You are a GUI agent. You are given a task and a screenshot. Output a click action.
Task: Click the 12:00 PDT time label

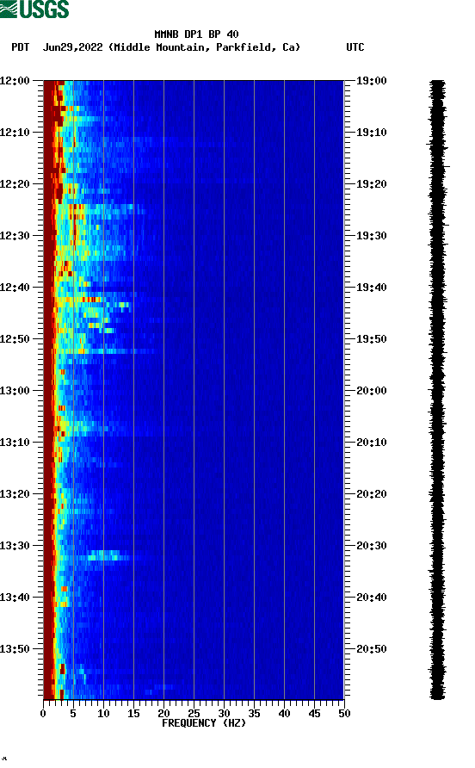click(15, 80)
